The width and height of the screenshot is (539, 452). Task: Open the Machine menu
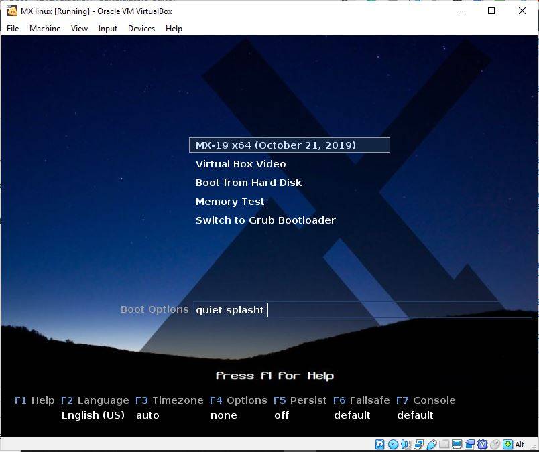[x=45, y=28]
